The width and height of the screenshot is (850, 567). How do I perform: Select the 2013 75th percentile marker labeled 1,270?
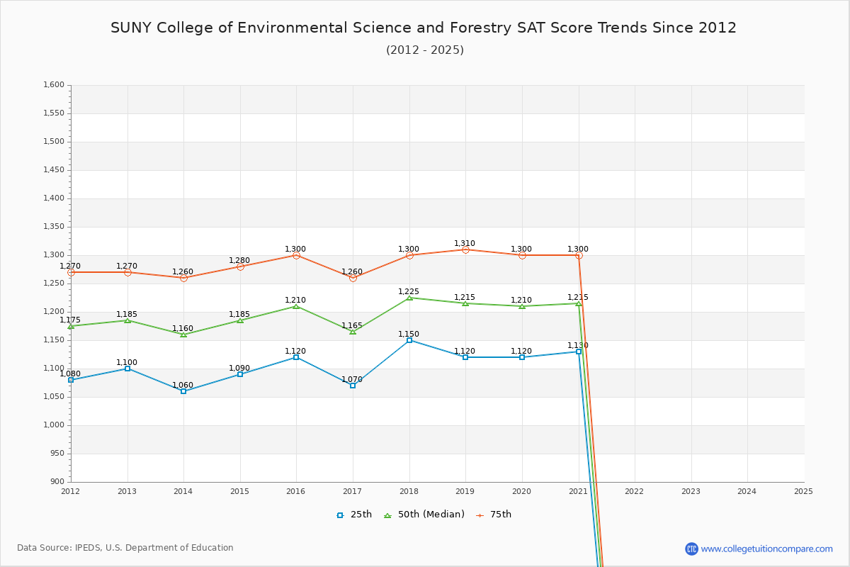(127, 272)
